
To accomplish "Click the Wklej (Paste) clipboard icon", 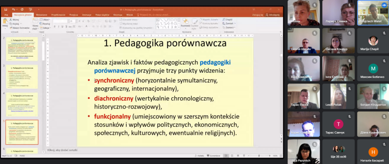I will [x=5, y=21].
